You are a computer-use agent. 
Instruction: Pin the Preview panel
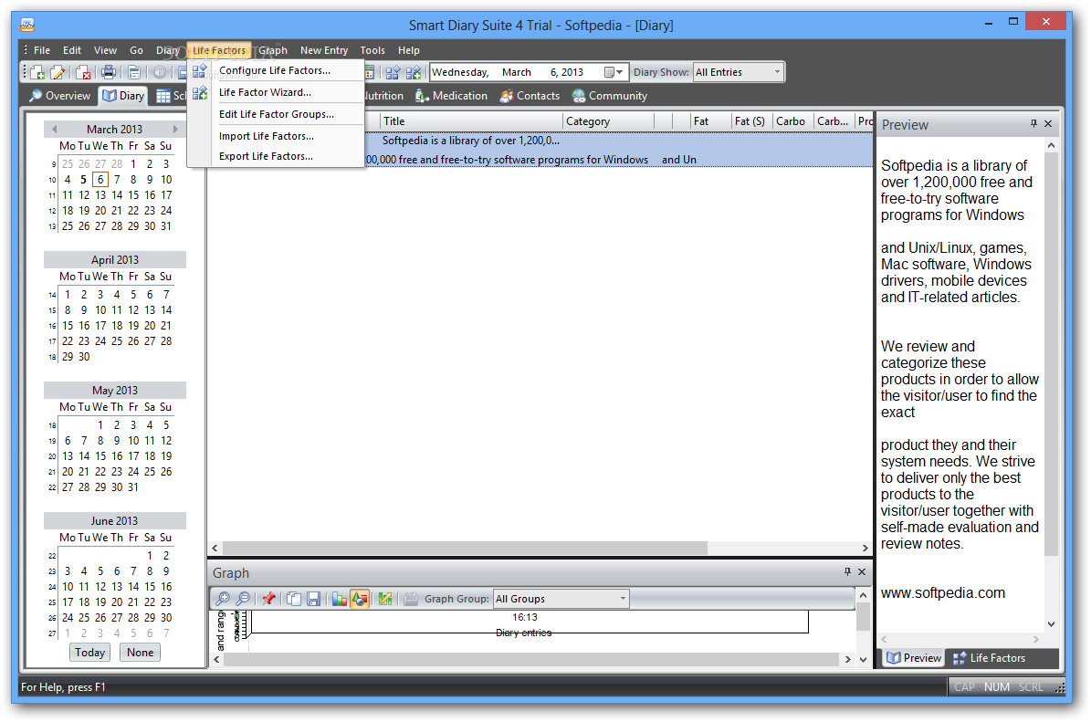coord(1033,124)
